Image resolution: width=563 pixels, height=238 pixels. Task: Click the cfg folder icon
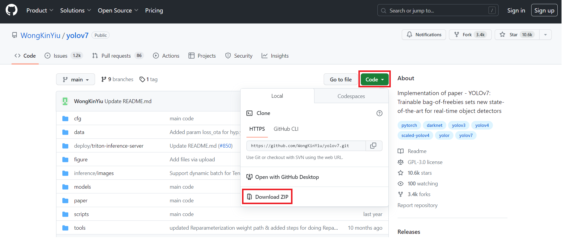pyautogui.click(x=65, y=119)
